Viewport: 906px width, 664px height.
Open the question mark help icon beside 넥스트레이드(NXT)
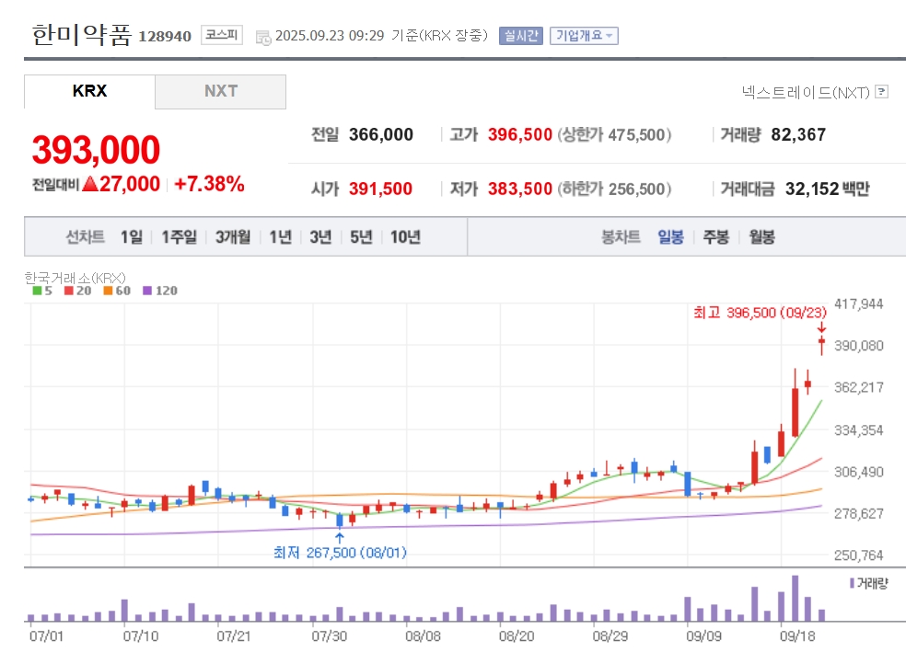(x=881, y=92)
